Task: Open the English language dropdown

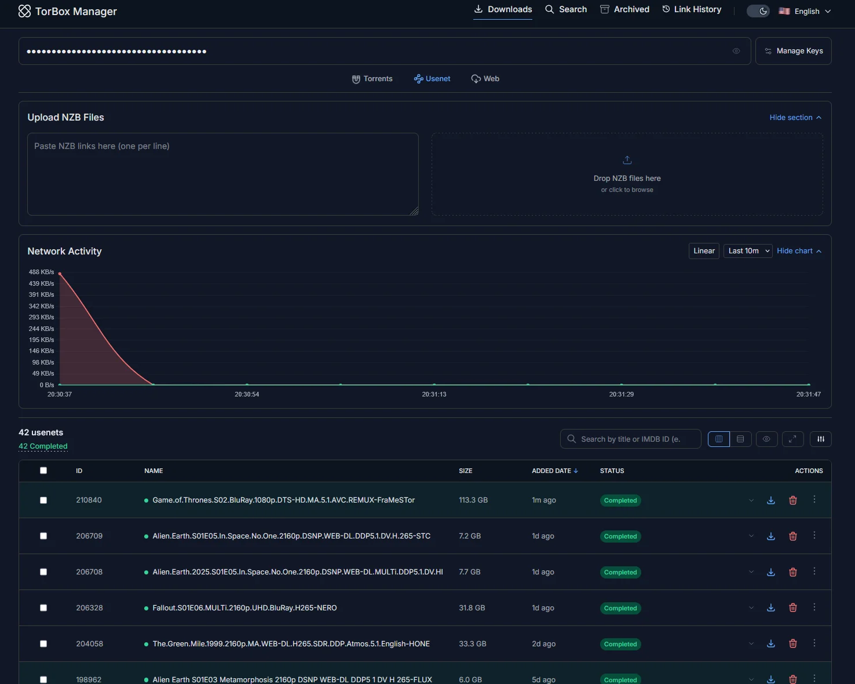Action: click(x=805, y=11)
